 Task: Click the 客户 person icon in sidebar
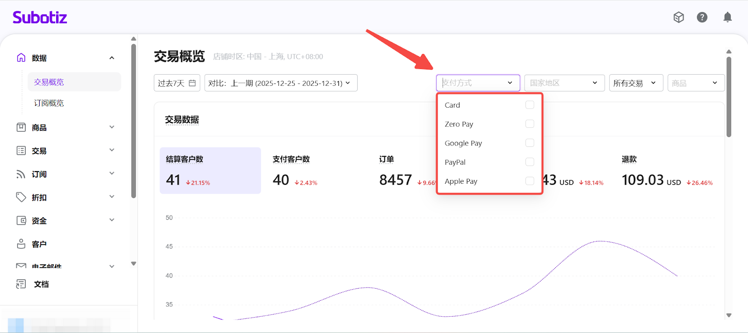click(21, 244)
